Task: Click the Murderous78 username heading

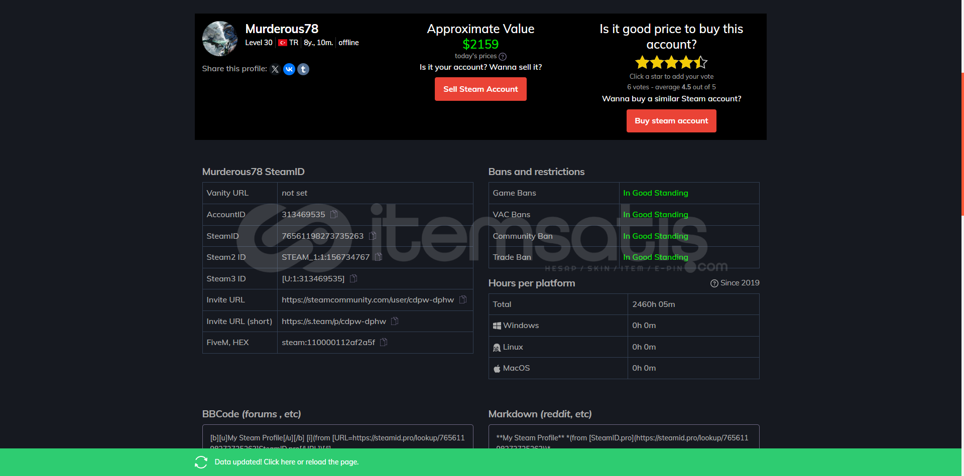Action: (282, 29)
